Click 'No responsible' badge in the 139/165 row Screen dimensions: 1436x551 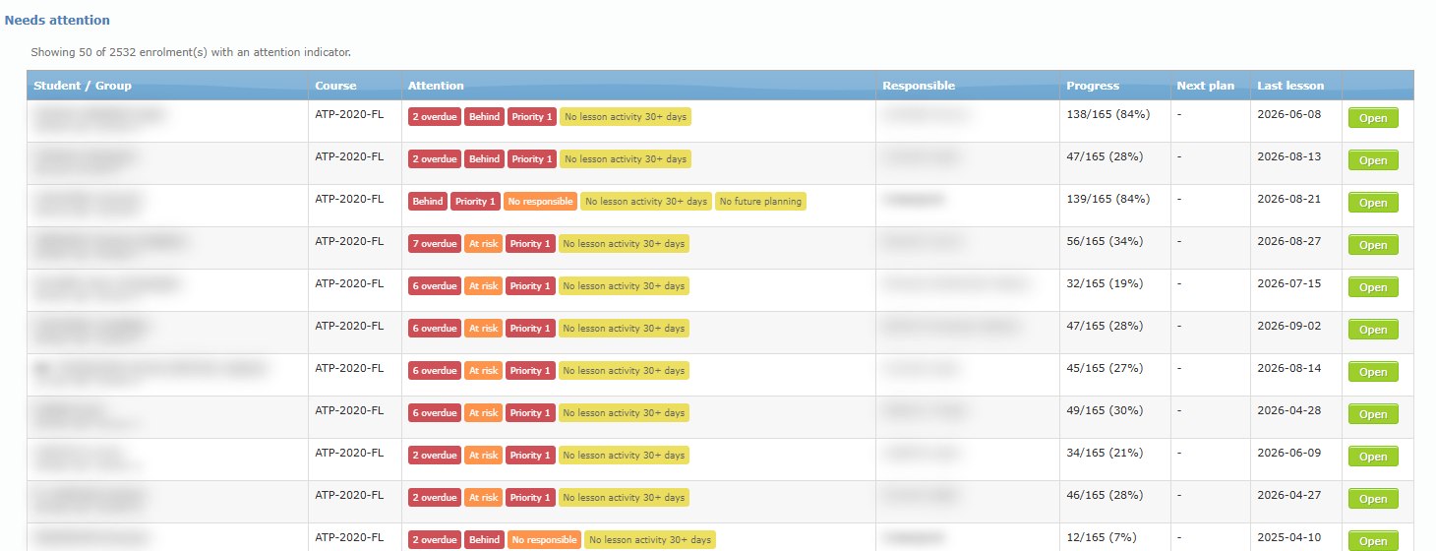point(540,201)
